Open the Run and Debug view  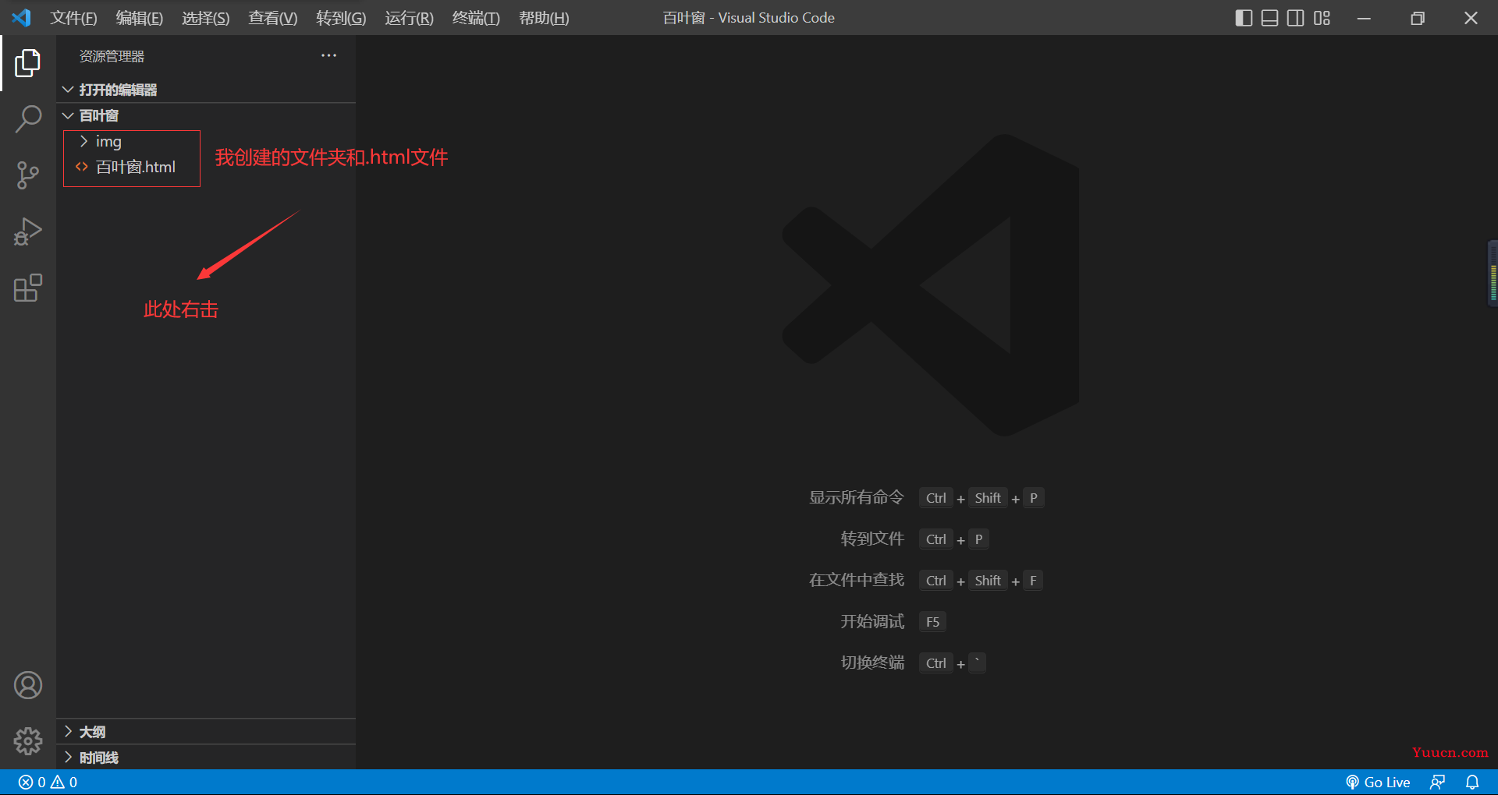pyautogui.click(x=28, y=231)
